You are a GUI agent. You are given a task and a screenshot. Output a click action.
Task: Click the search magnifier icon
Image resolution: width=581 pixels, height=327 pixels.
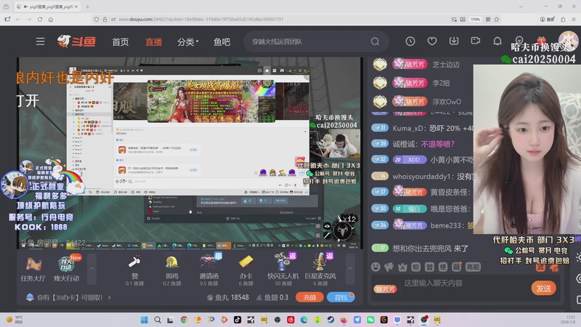375,41
